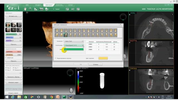The width and height of the screenshot is (178, 100).
Task: Click the camera capture toolbar icon
Action: point(41,9)
